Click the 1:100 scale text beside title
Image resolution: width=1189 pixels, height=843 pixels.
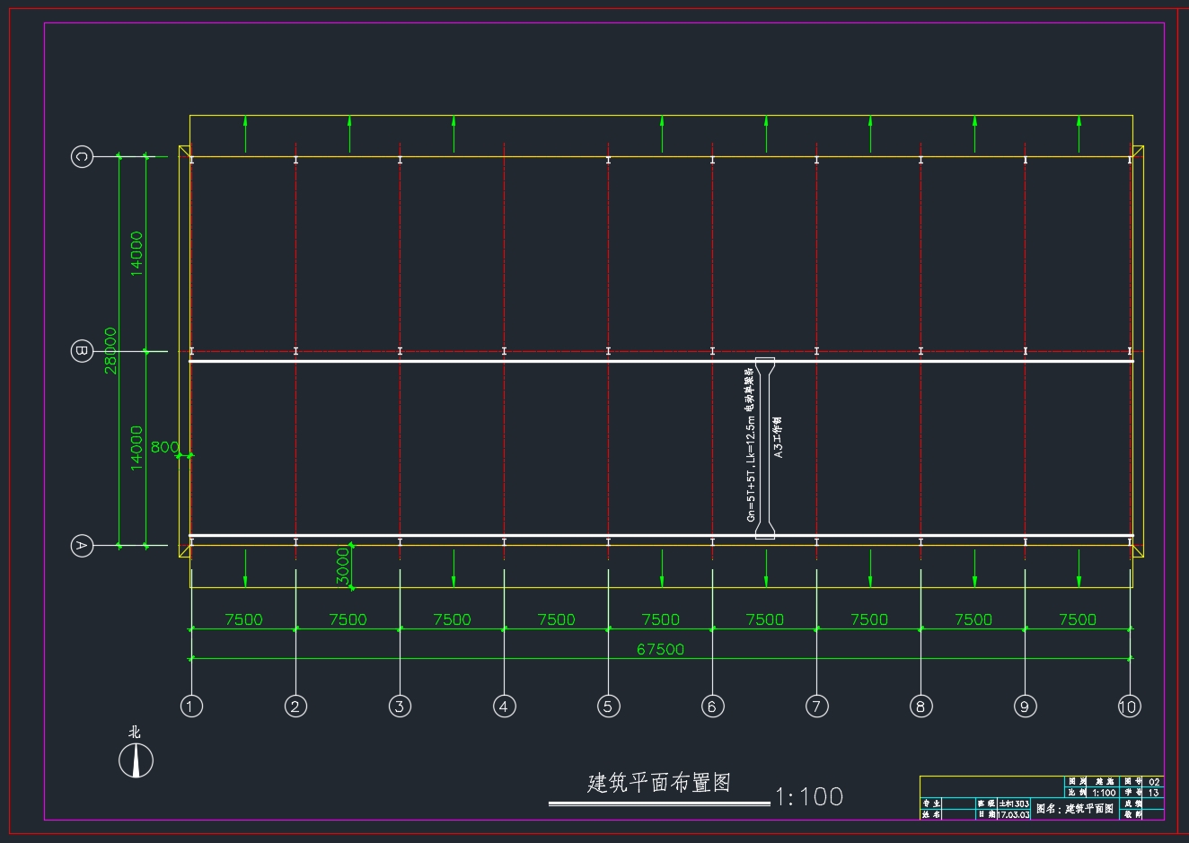click(x=809, y=796)
